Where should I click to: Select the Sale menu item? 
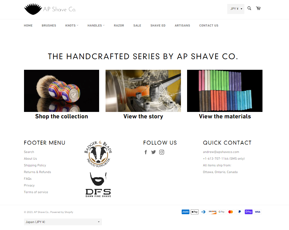(x=137, y=25)
